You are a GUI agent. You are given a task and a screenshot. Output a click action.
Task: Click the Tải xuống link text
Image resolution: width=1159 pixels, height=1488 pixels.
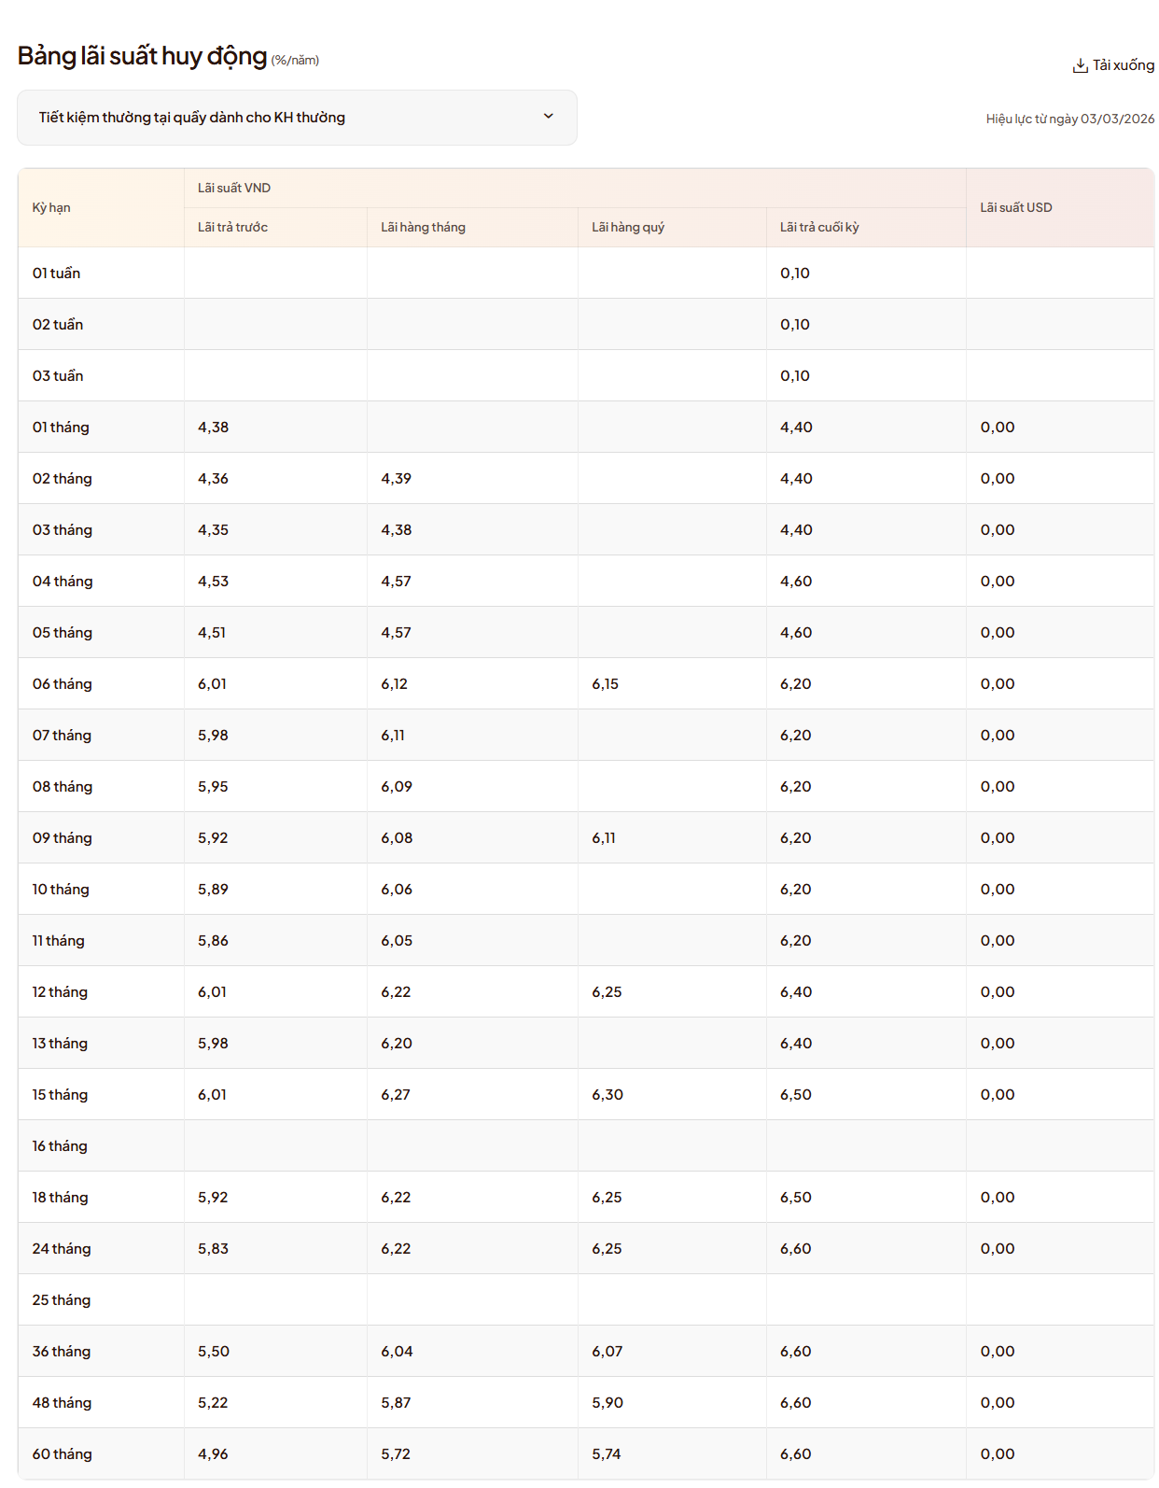1124,65
